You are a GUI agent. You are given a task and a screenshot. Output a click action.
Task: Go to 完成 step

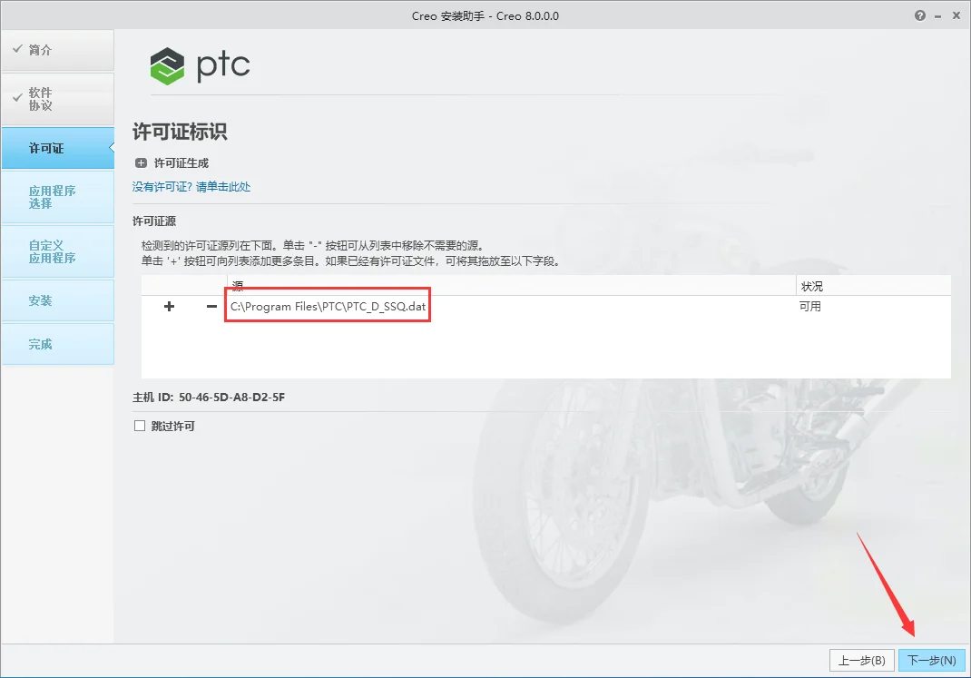point(57,344)
